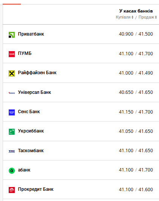Open the ПУМБ bank link
Viewport: 159px width, 201px height.
point(25,53)
